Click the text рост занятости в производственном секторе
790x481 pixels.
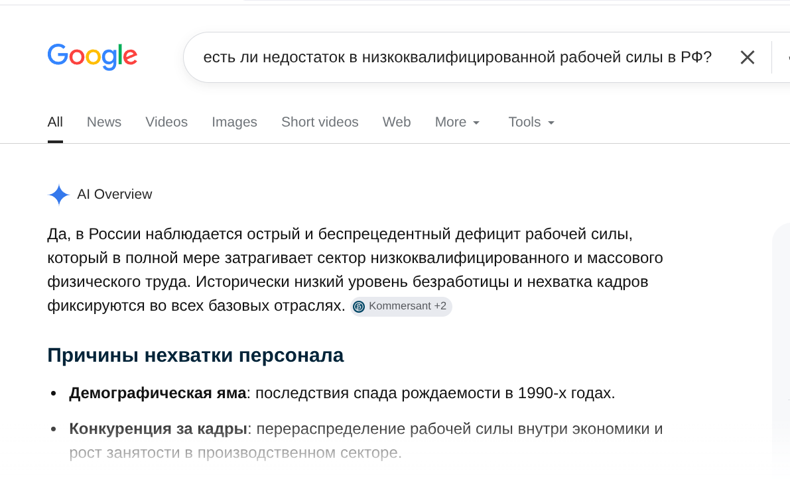235,453
